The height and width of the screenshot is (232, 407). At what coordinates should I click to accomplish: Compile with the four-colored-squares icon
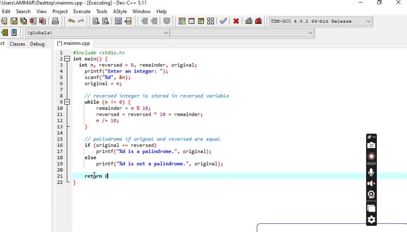tap(182, 21)
